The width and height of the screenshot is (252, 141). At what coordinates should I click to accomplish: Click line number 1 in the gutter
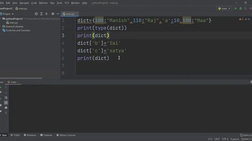click(x=63, y=20)
